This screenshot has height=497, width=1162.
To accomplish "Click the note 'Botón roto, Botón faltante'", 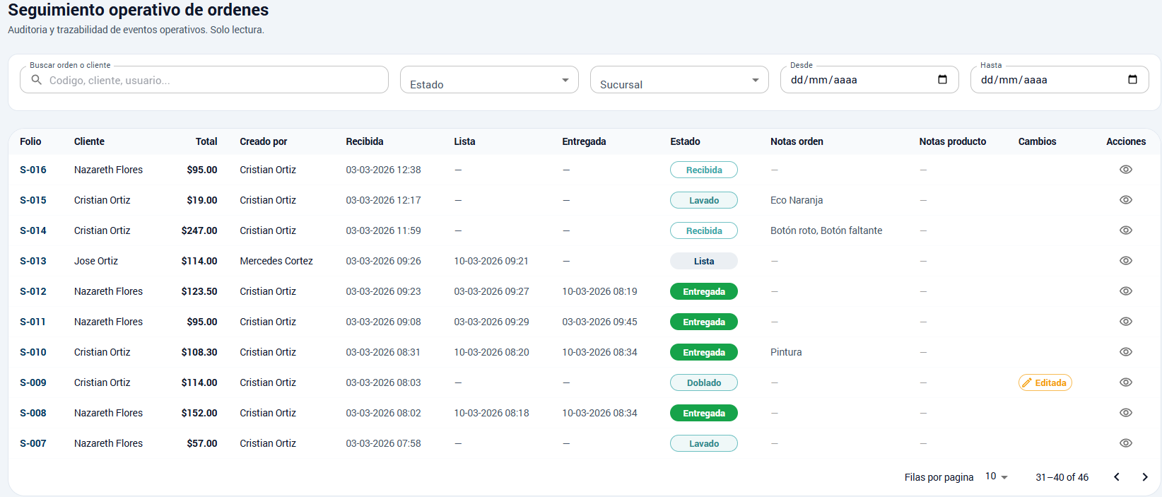I will (x=826, y=230).
